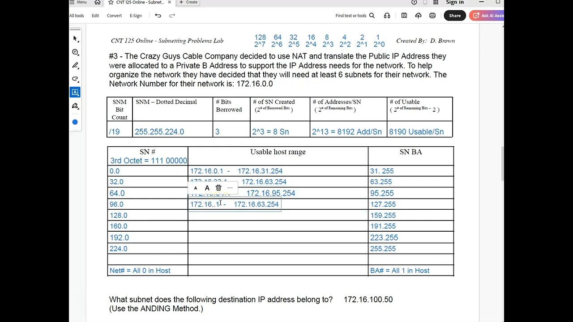The height and width of the screenshot is (322, 573).
Task: Click the 172.16.0.1 - 172.16.31.254 host range
Action: tap(236, 171)
